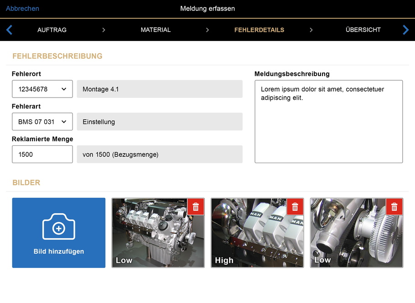Click the blue back arrow before AUFTRAG
The width and height of the screenshot is (415, 303).
9,30
